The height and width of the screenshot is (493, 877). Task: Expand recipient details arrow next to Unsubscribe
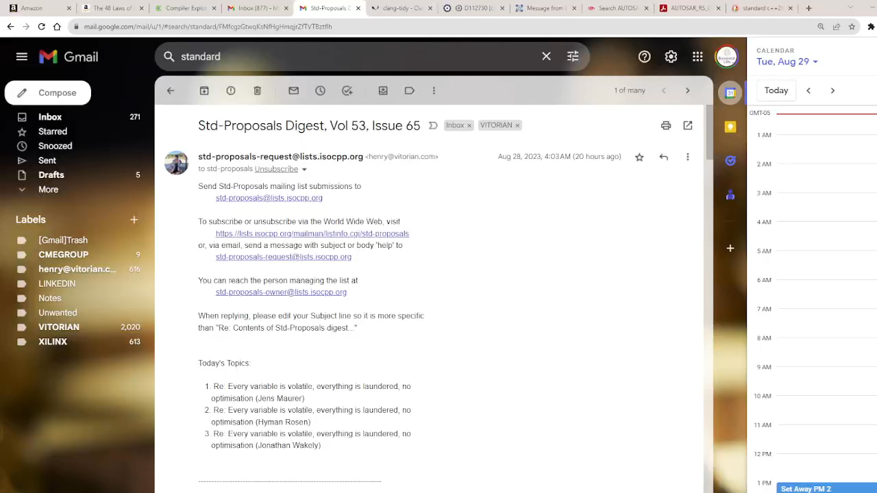[304, 169]
